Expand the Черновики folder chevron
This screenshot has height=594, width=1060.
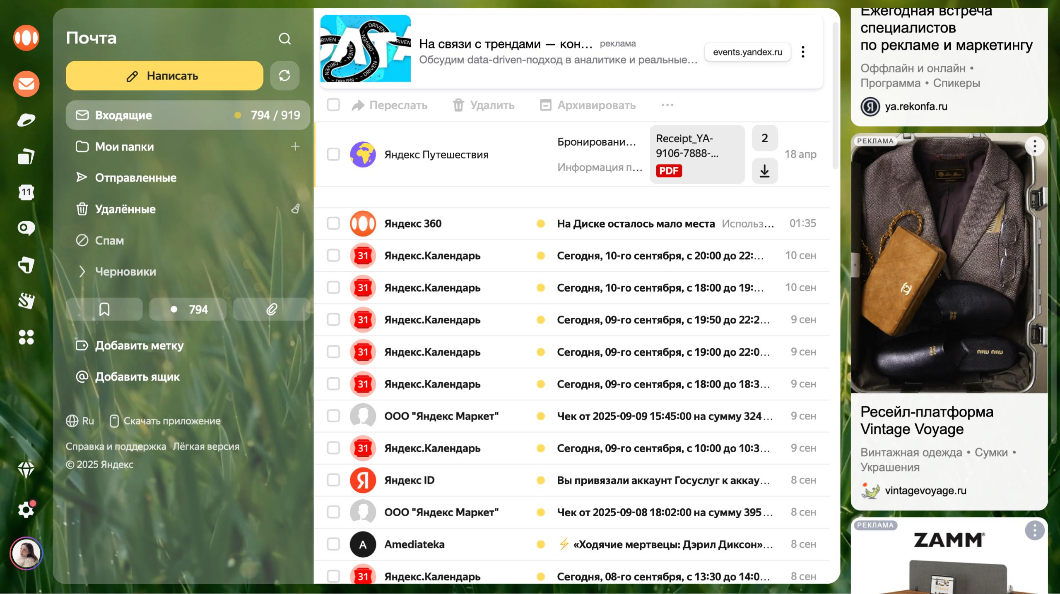(x=82, y=272)
